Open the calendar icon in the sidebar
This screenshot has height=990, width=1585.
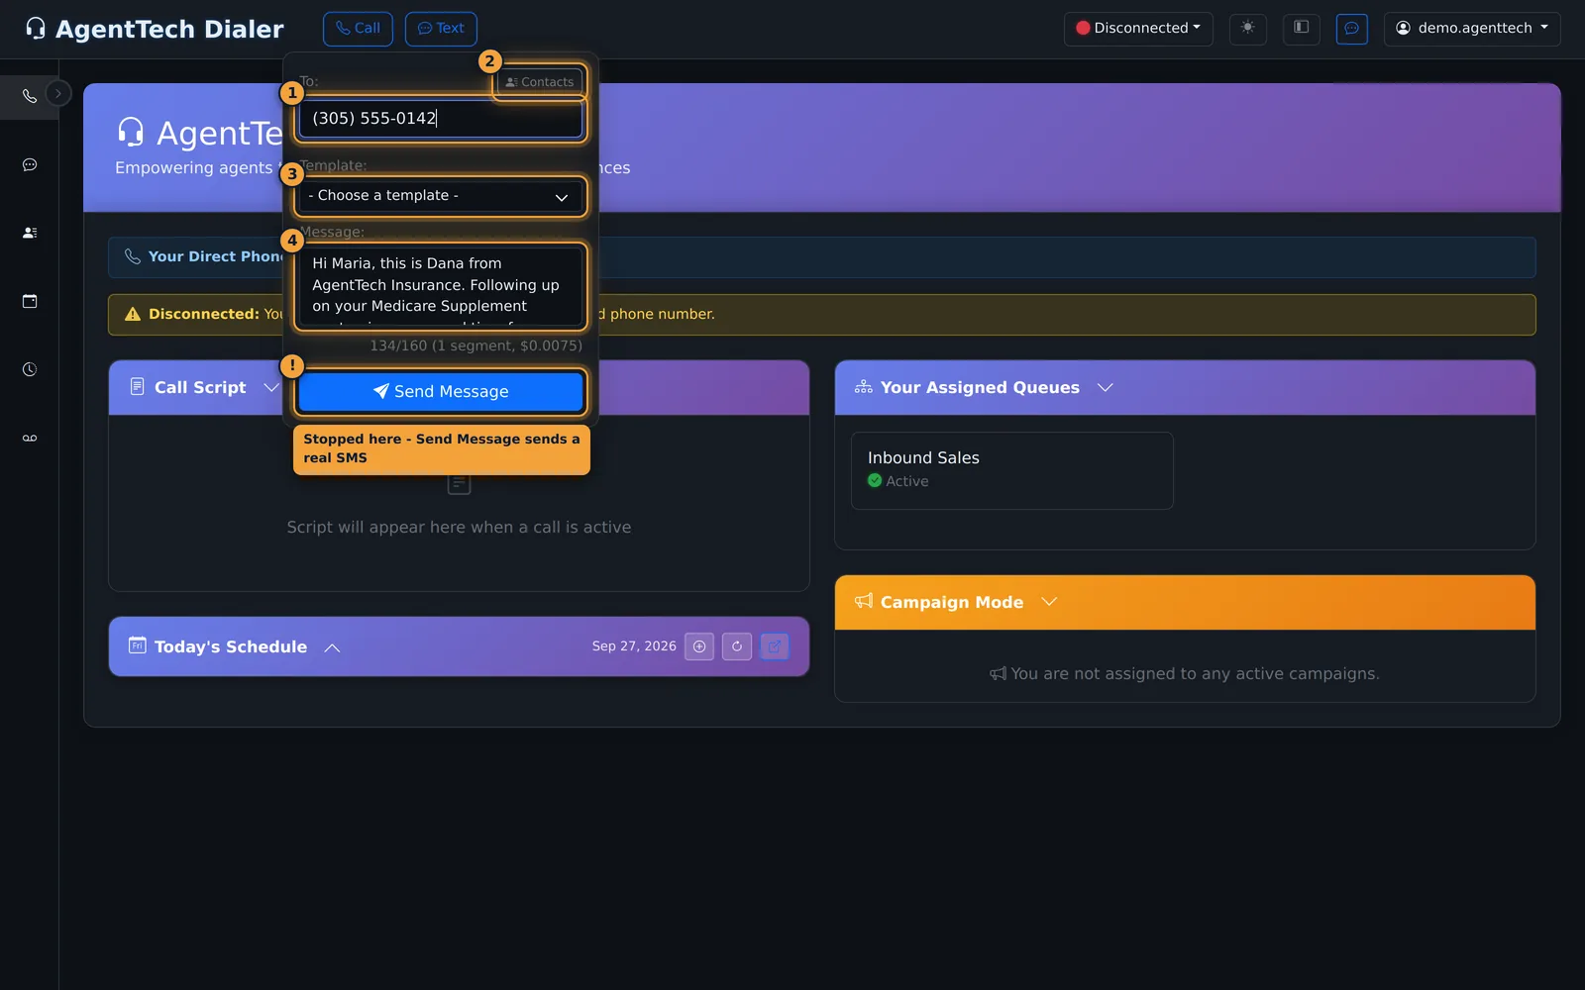coord(30,301)
